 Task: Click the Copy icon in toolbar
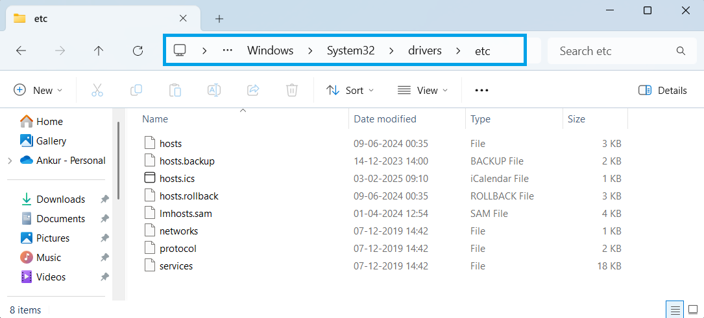click(136, 91)
